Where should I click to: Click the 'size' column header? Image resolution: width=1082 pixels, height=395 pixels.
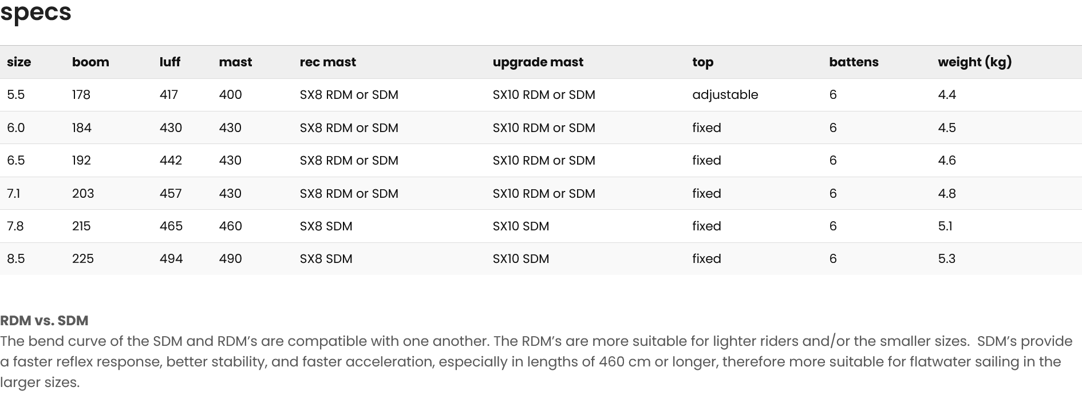(x=19, y=62)
